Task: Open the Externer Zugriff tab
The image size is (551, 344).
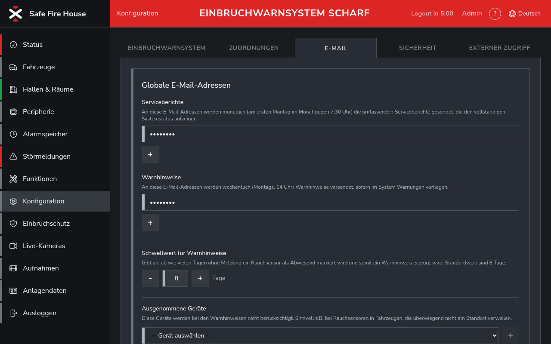Action: pyautogui.click(x=499, y=48)
